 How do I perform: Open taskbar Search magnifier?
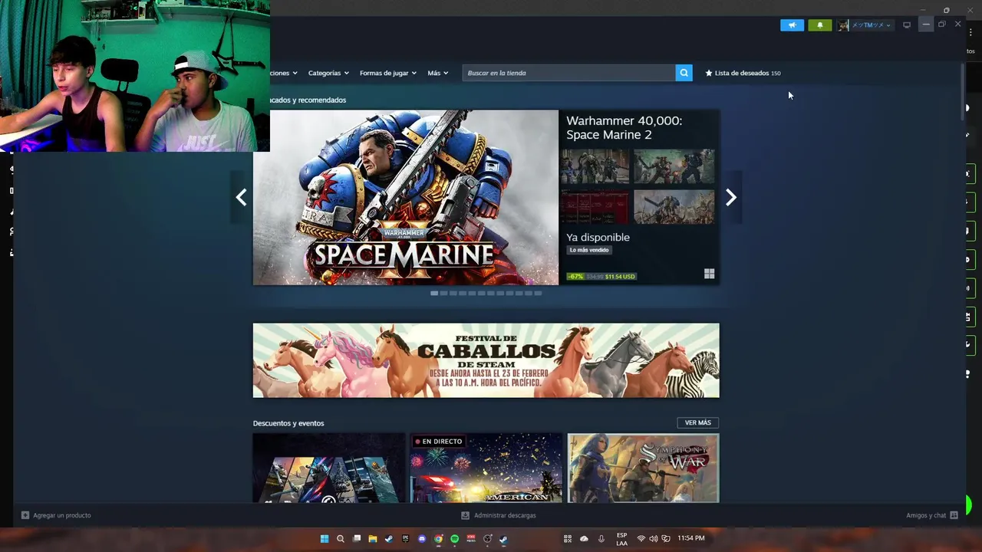pos(341,539)
